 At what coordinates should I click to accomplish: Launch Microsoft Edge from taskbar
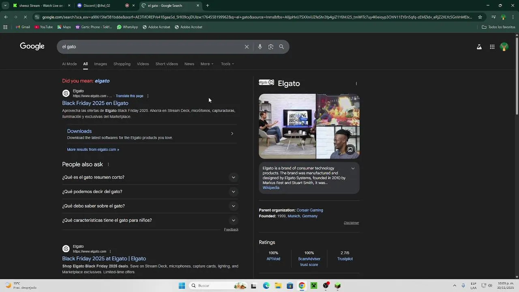[x=266, y=286]
